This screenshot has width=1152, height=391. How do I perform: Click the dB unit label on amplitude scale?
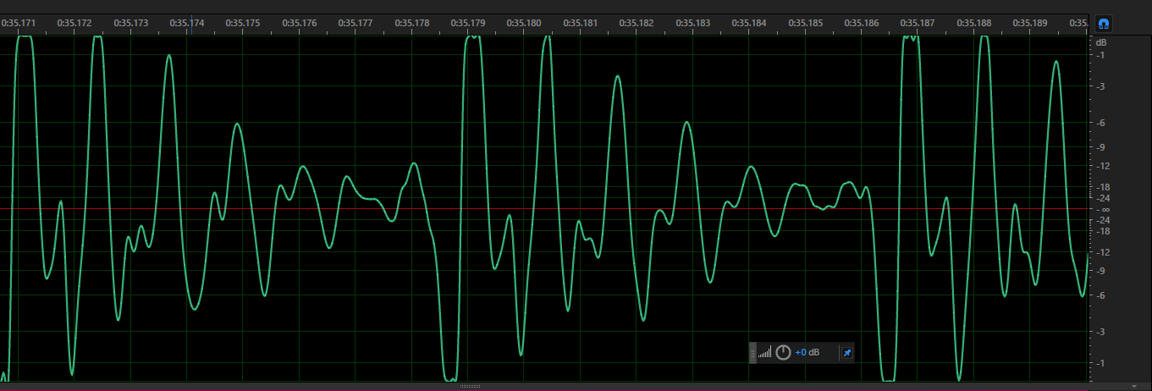pos(1100,42)
